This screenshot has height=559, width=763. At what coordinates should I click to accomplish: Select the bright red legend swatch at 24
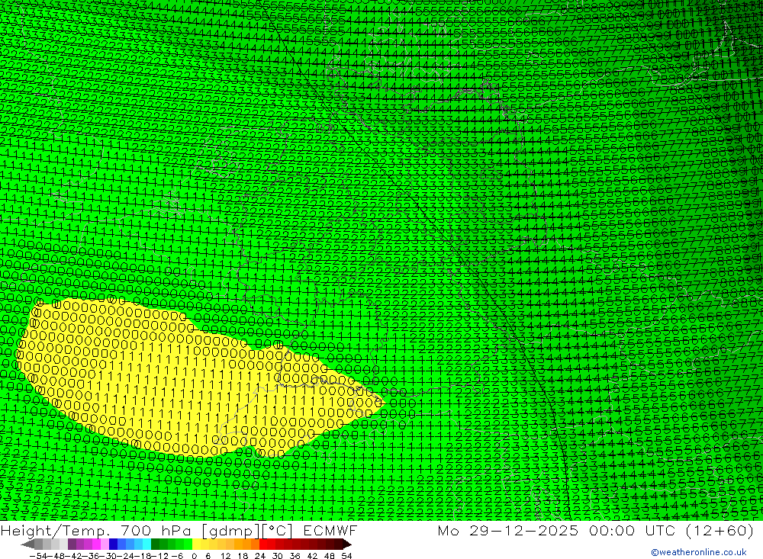pyautogui.click(x=263, y=544)
